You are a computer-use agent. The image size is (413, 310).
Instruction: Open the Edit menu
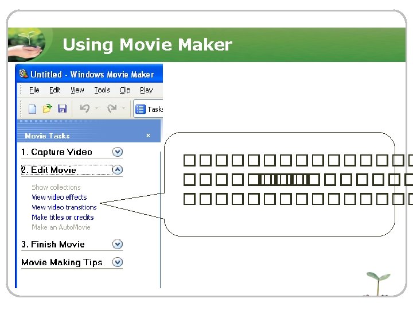pos(55,90)
